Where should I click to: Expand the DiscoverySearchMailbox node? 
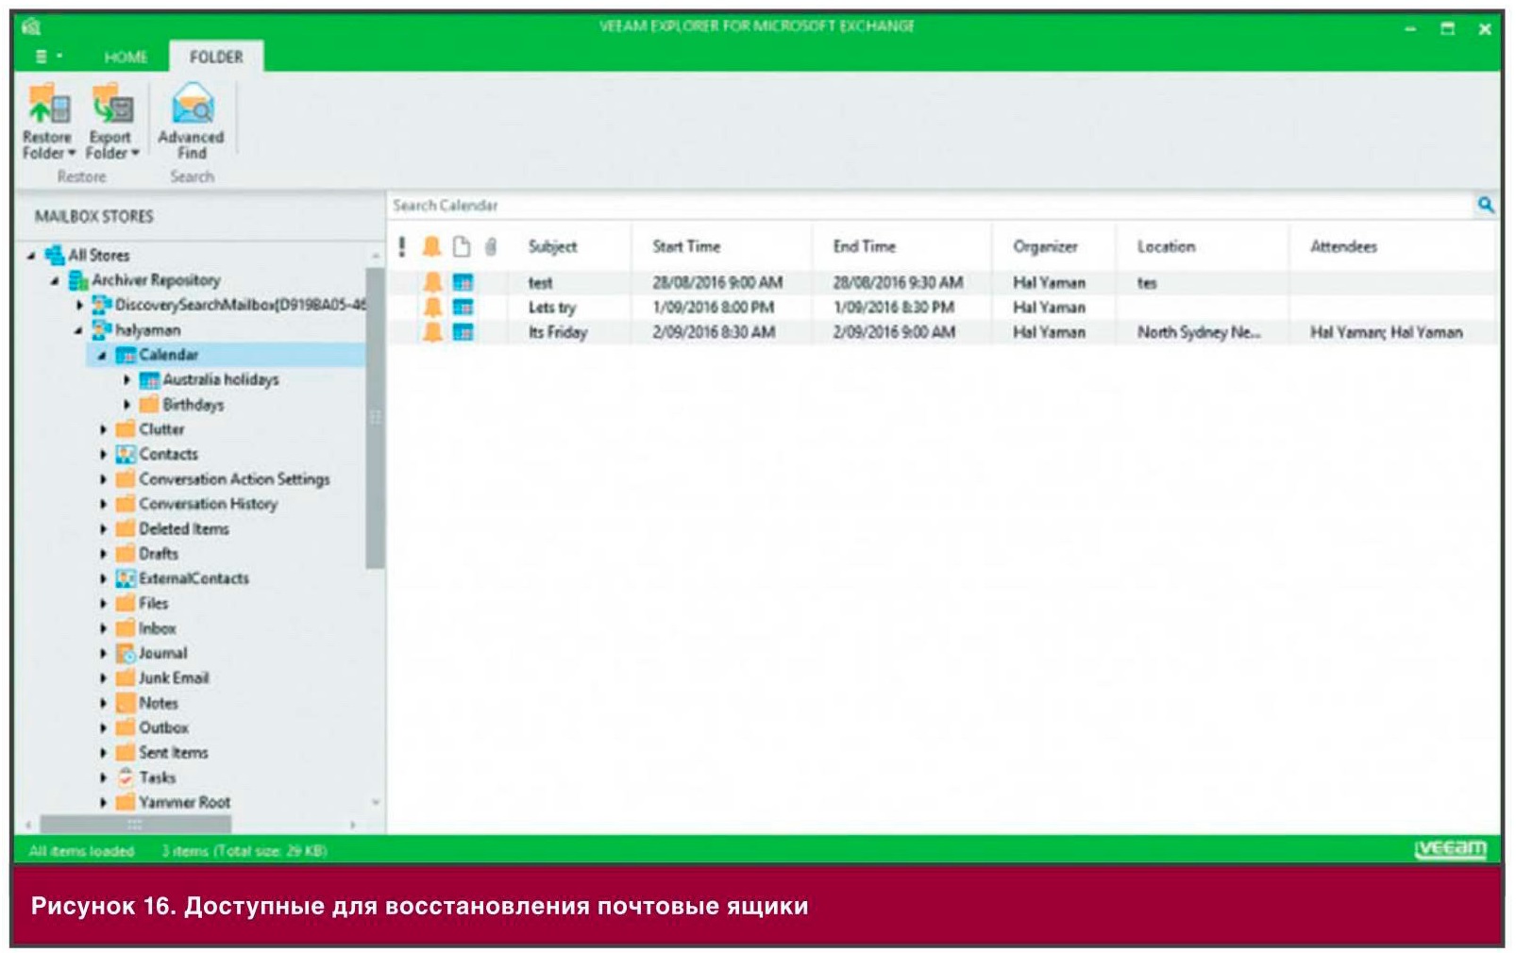coord(79,305)
